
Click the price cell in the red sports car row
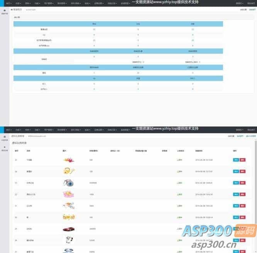click(x=93, y=229)
